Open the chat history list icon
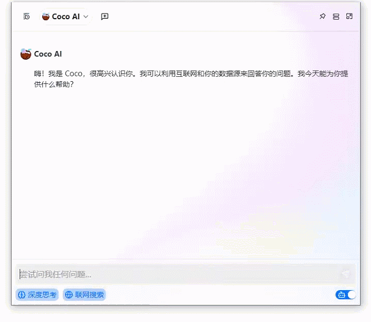The width and height of the screenshot is (371, 322). (x=26, y=16)
